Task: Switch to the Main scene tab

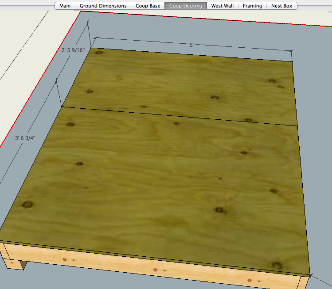Action: (x=65, y=6)
